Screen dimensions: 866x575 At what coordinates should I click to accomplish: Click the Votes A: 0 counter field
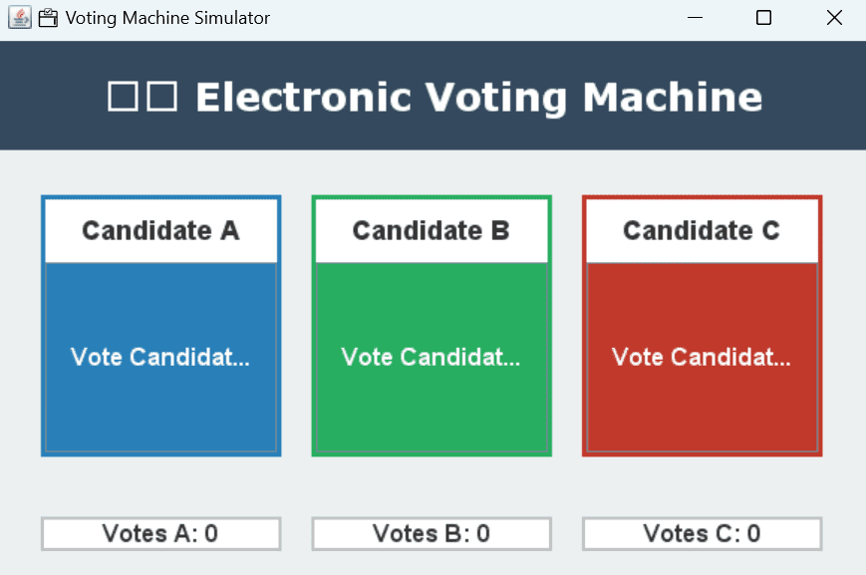(161, 533)
